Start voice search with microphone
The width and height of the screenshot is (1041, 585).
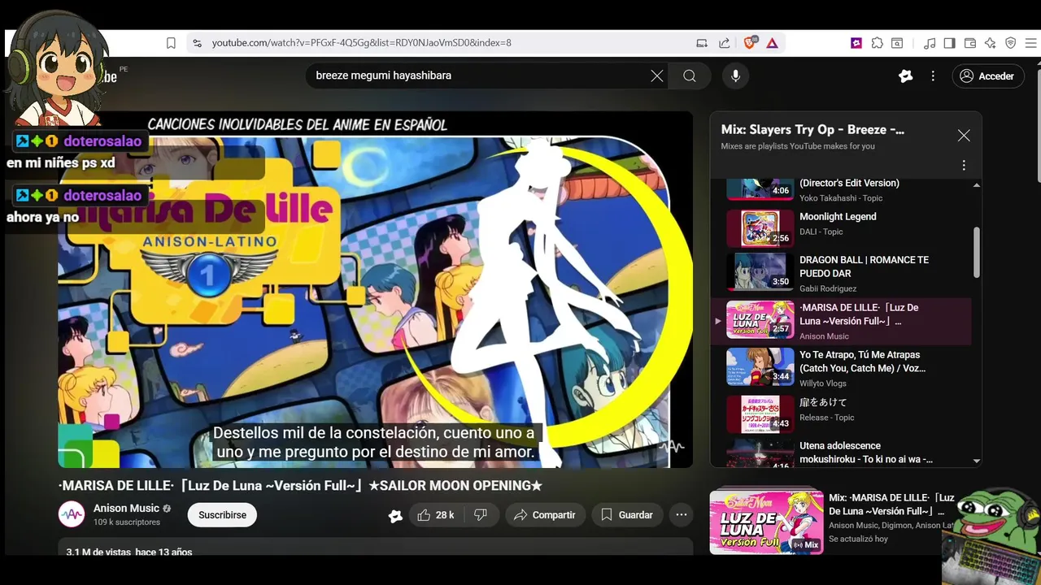[735, 76]
